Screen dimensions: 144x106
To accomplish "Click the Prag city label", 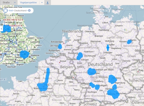I will pos(141,70).
